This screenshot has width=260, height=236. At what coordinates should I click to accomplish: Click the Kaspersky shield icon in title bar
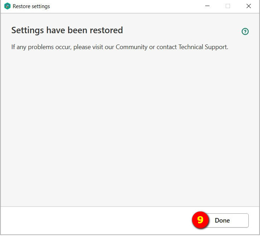[x=7, y=6]
